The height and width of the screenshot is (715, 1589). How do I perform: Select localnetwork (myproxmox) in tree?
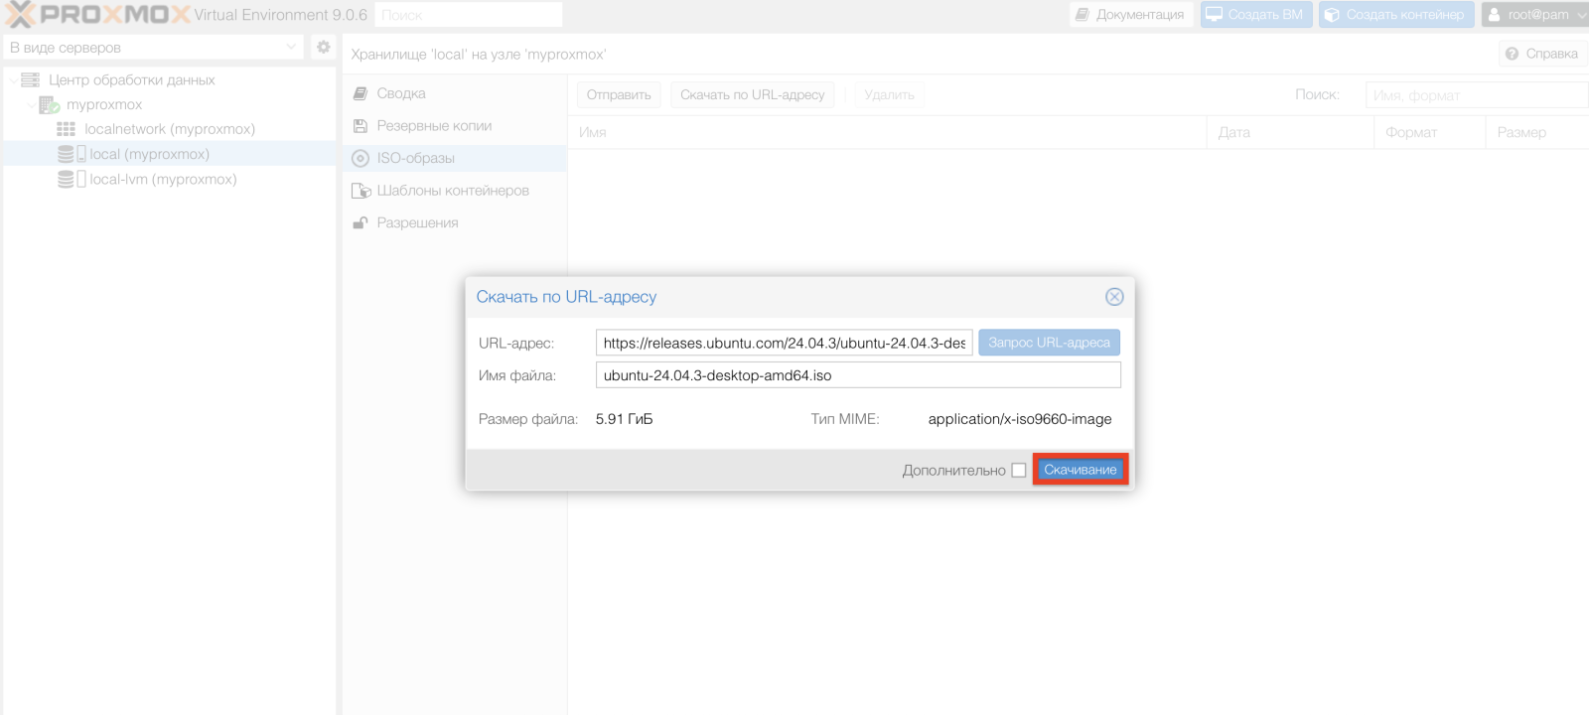170,129
